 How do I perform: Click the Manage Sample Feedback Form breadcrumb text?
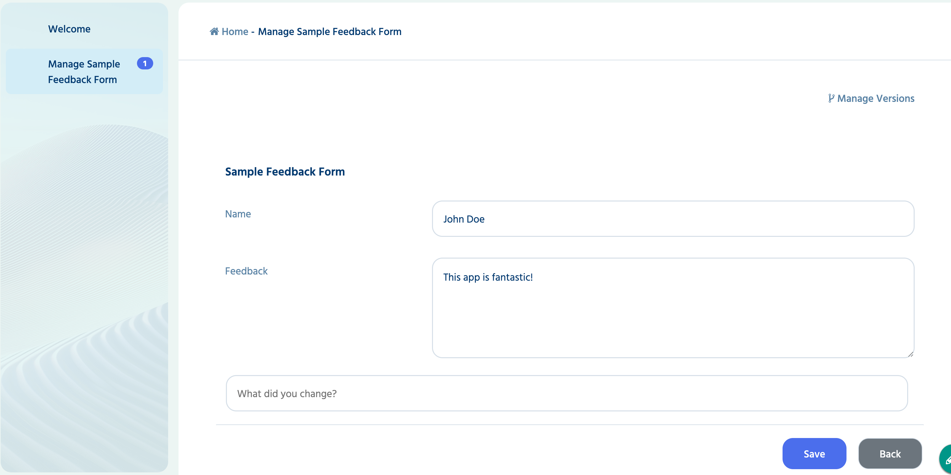[329, 32]
